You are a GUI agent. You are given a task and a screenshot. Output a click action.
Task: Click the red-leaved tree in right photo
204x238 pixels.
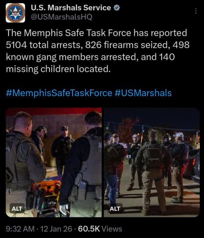click(x=127, y=129)
